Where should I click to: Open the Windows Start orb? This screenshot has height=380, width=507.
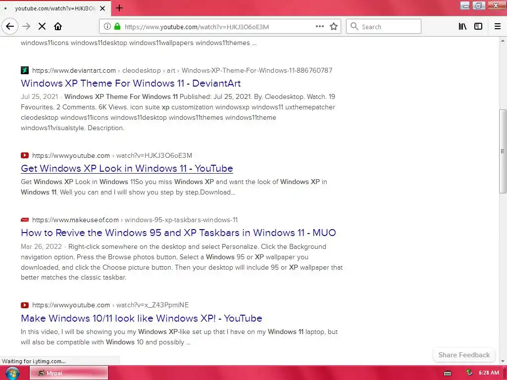12,373
